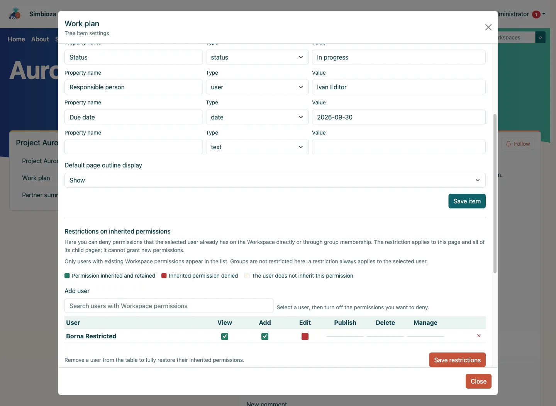Open the Type dropdown for Responsible person
556x406 pixels.
(257, 87)
